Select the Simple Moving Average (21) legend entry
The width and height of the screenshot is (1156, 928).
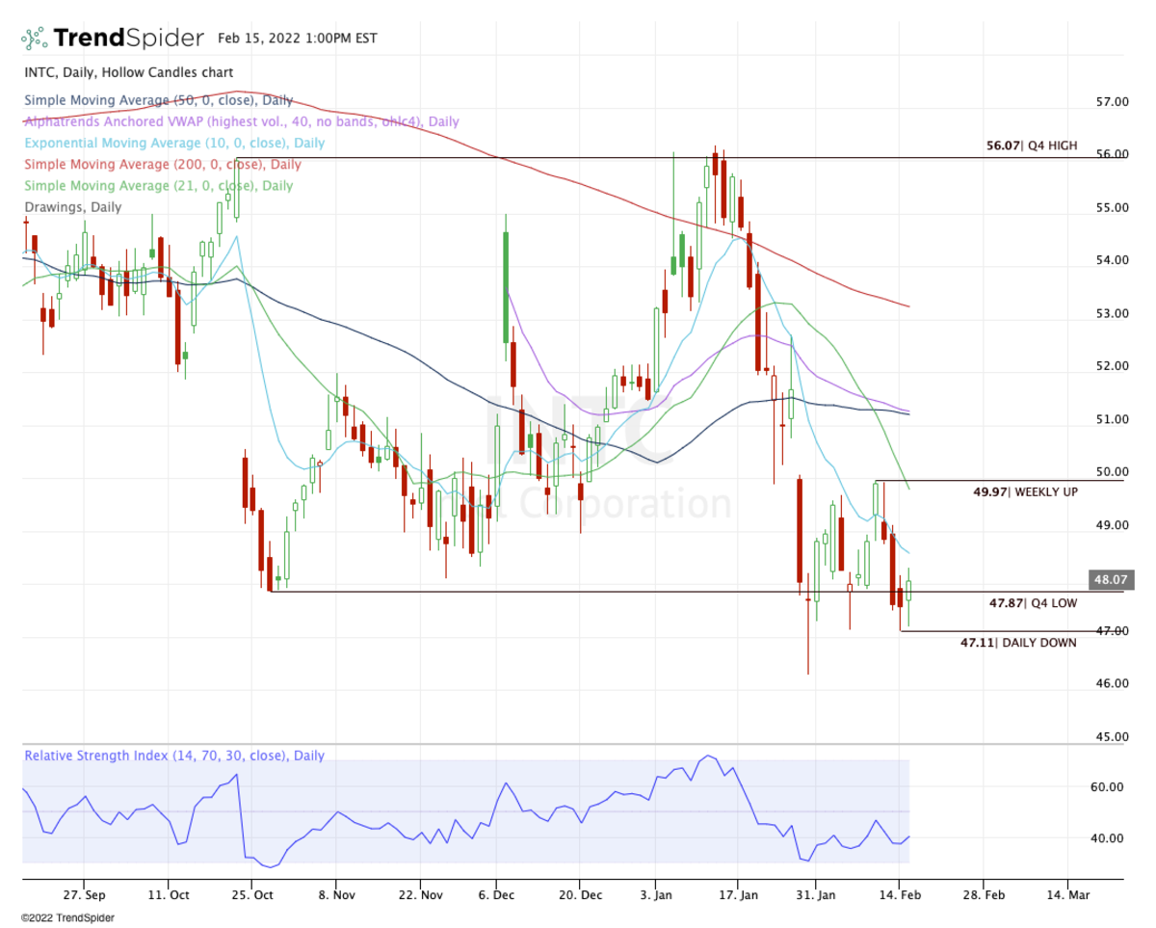click(158, 185)
